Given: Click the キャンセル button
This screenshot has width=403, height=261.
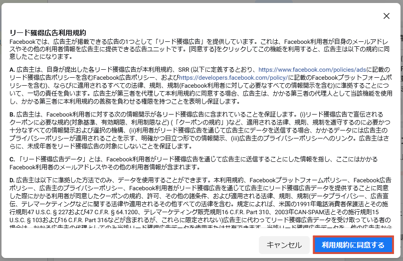Looking at the screenshot, I should pyautogui.click(x=284, y=245).
